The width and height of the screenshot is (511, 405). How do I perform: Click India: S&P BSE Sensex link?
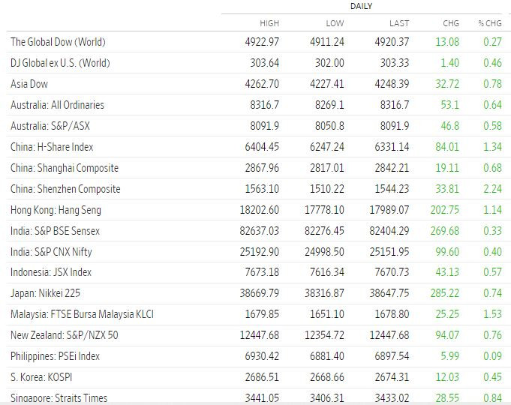pyautogui.click(x=55, y=231)
